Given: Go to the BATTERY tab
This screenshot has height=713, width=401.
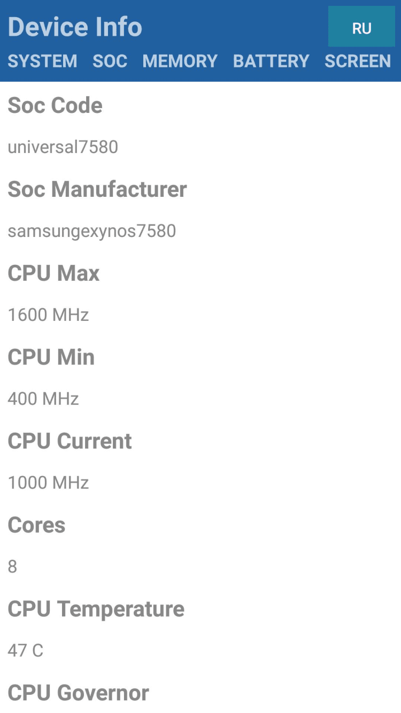Looking at the screenshot, I should 271,61.
